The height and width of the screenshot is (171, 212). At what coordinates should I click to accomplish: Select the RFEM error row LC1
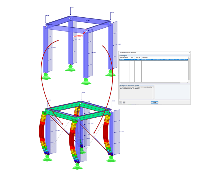point(154,60)
